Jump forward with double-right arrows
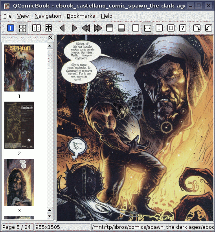The image size is (215, 232). (98, 28)
